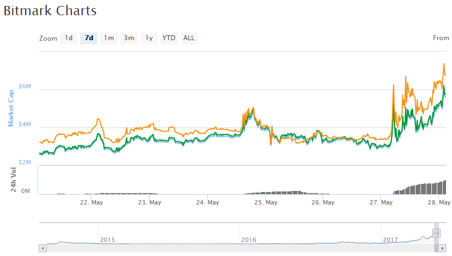Click the 24h Vol axis title
The height and width of the screenshot is (256, 452).
click(x=13, y=180)
